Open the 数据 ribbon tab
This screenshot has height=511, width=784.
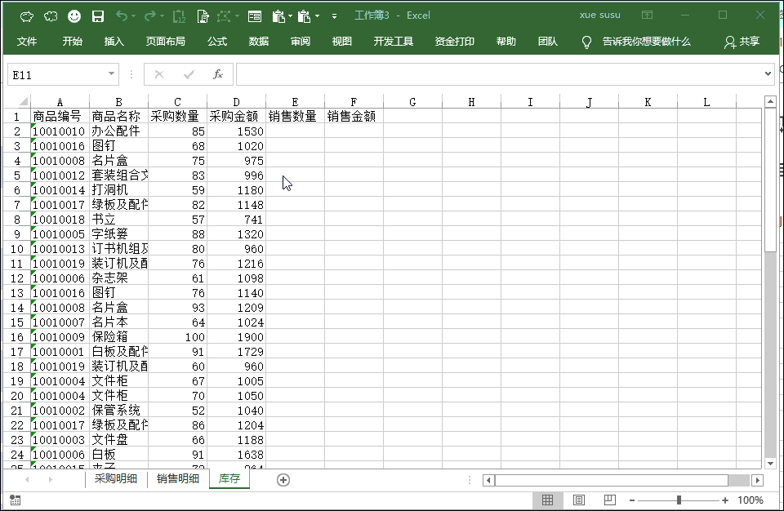click(258, 42)
